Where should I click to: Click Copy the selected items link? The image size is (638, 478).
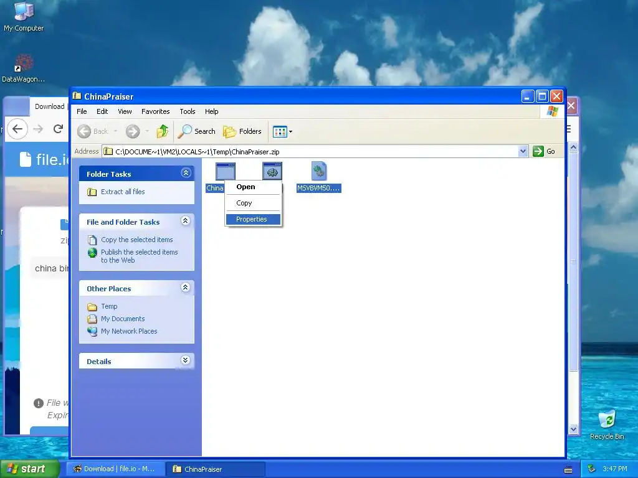click(x=137, y=240)
